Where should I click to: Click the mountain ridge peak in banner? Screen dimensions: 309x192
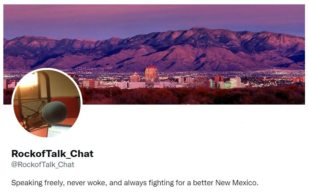point(195,30)
